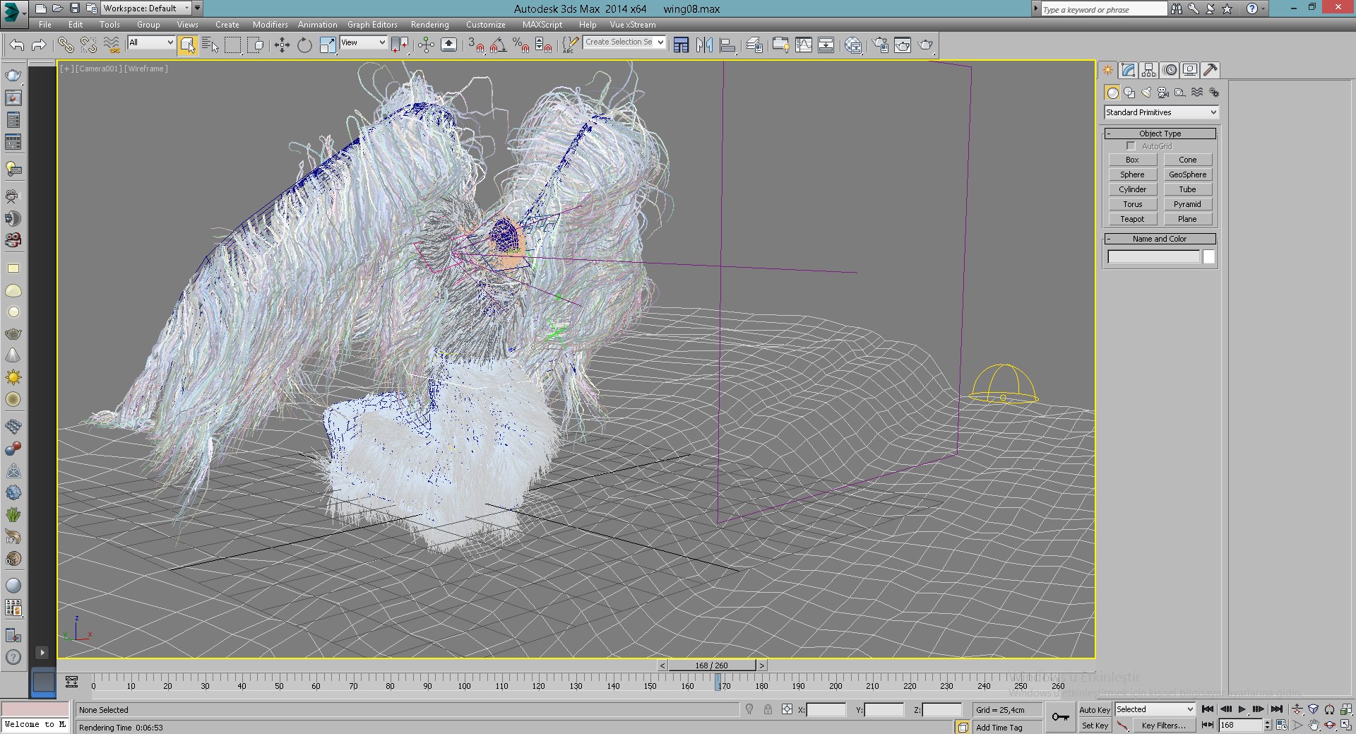Open the Modify panel tab

(x=1128, y=70)
